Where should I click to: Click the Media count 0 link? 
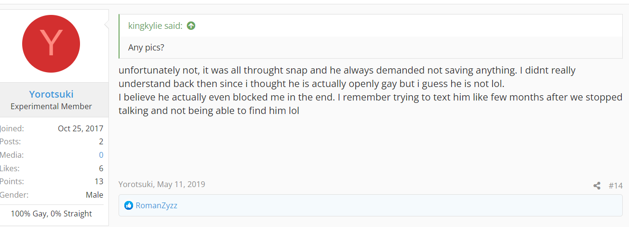pos(101,155)
